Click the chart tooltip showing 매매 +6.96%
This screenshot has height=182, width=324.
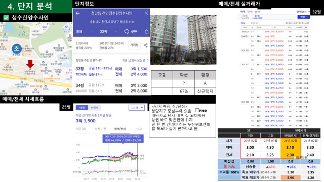coord(123,139)
